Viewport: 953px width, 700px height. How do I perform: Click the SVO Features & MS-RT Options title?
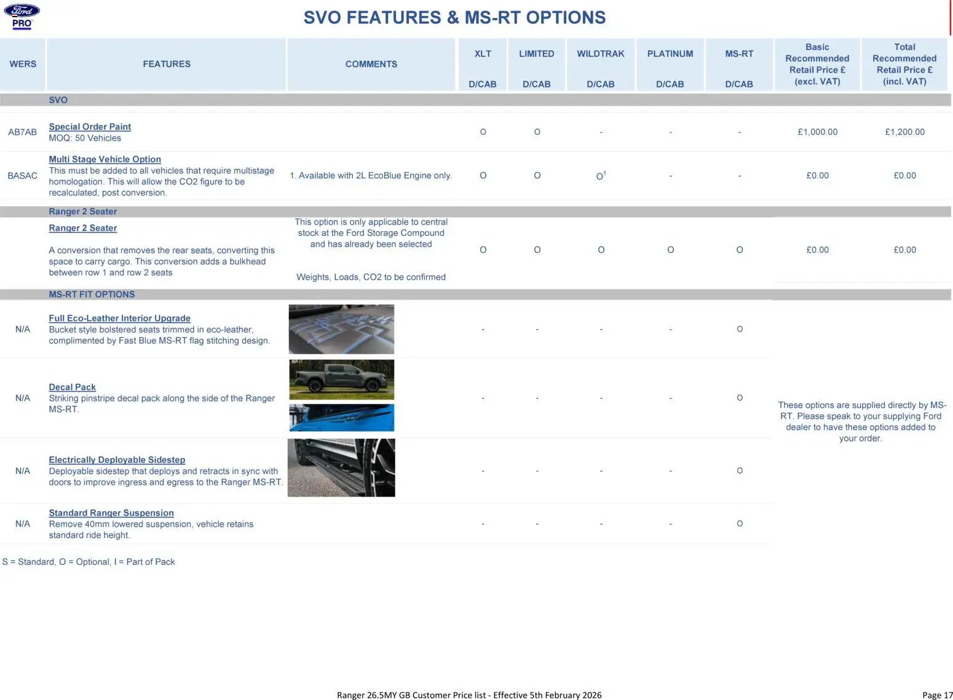click(454, 17)
